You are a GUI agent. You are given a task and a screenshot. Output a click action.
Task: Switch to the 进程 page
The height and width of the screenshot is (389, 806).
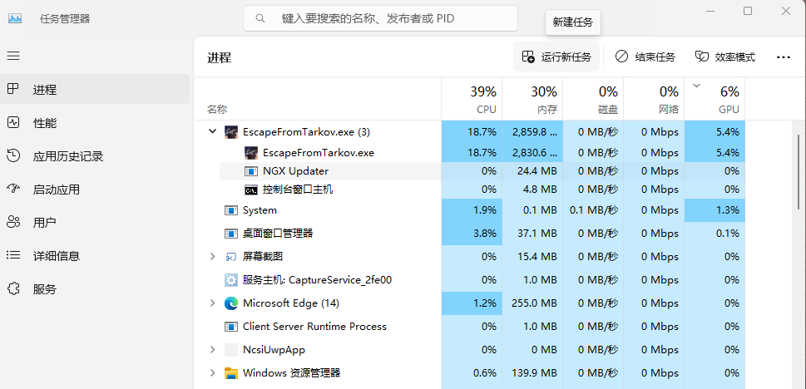(x=95, y=90)
